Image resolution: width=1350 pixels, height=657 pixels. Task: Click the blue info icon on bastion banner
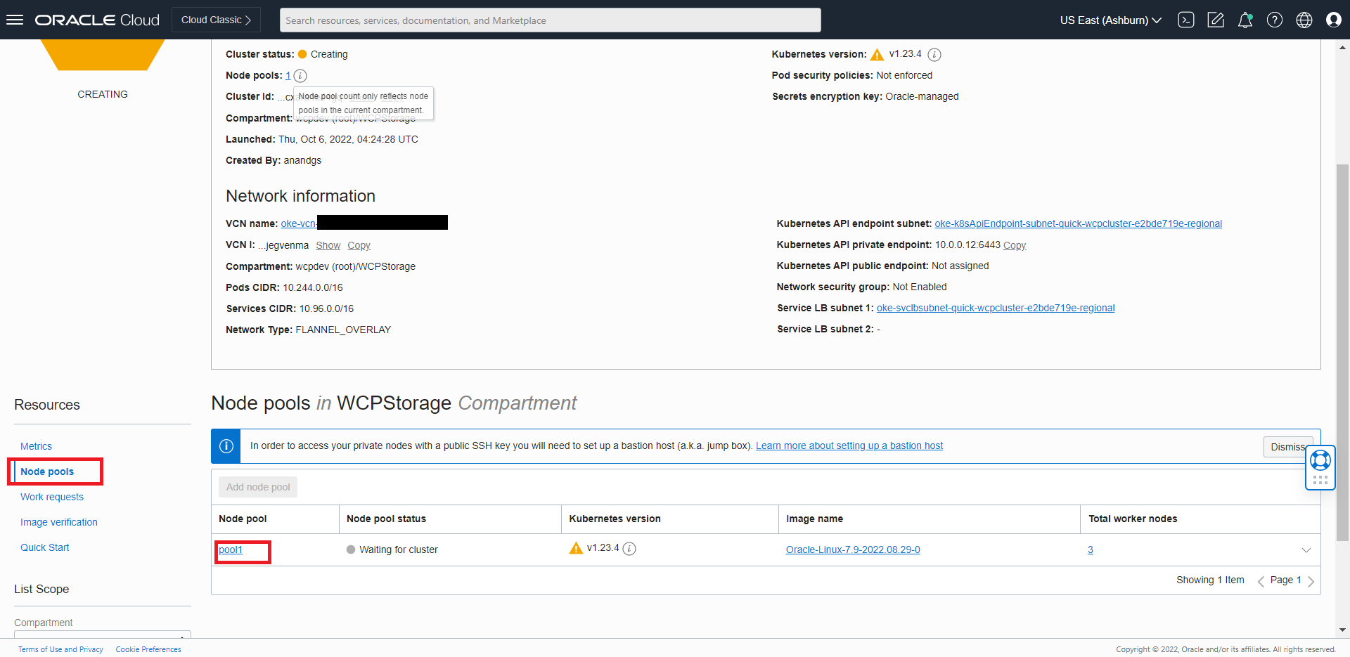(226, 446)
